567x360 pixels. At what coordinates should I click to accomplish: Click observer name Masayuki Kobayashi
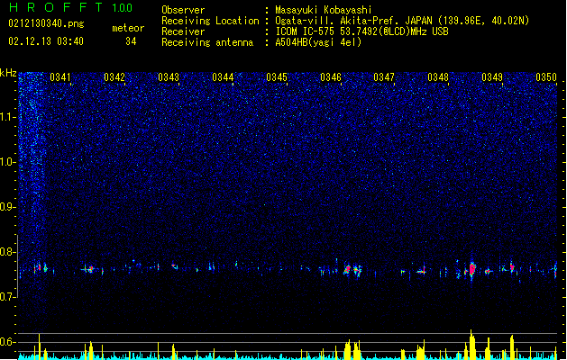(324, 10)
